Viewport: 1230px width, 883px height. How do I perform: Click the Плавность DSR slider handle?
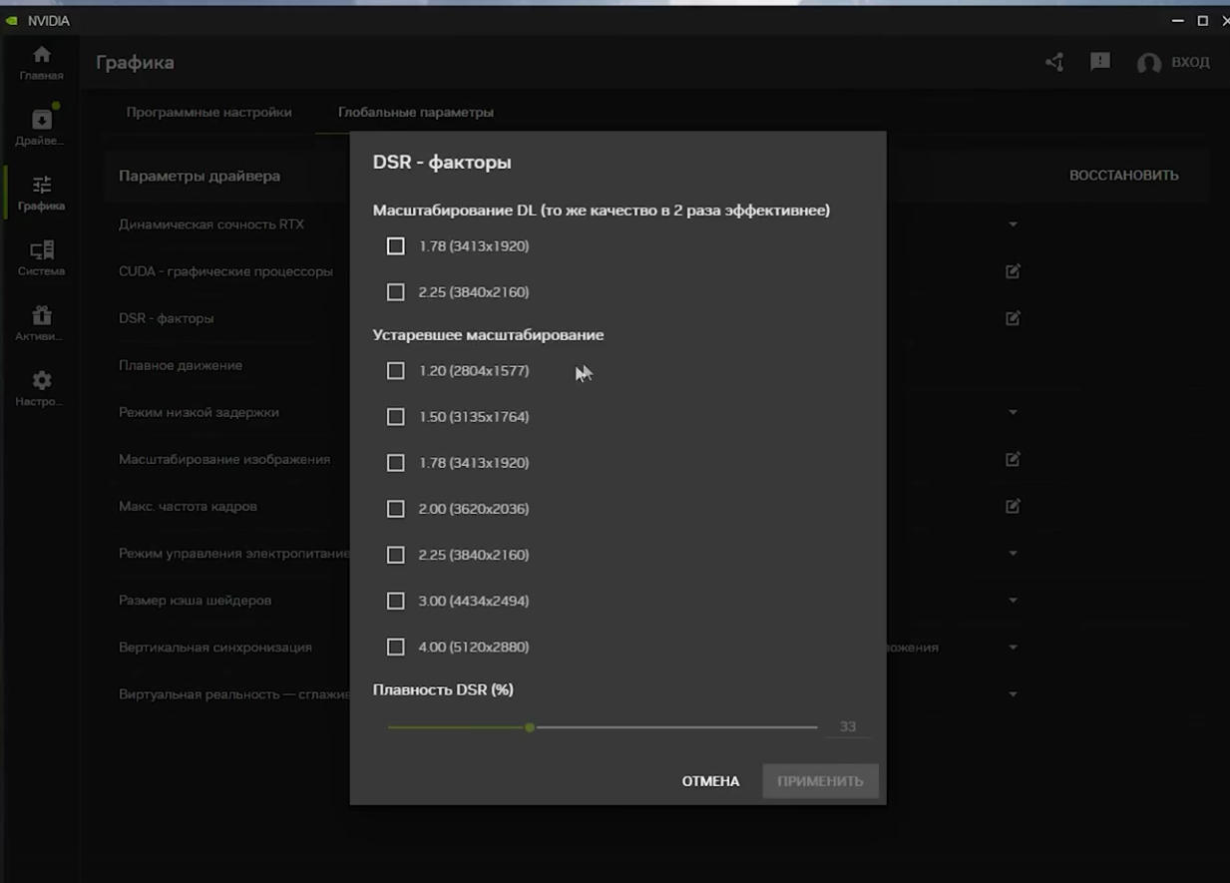530,727
